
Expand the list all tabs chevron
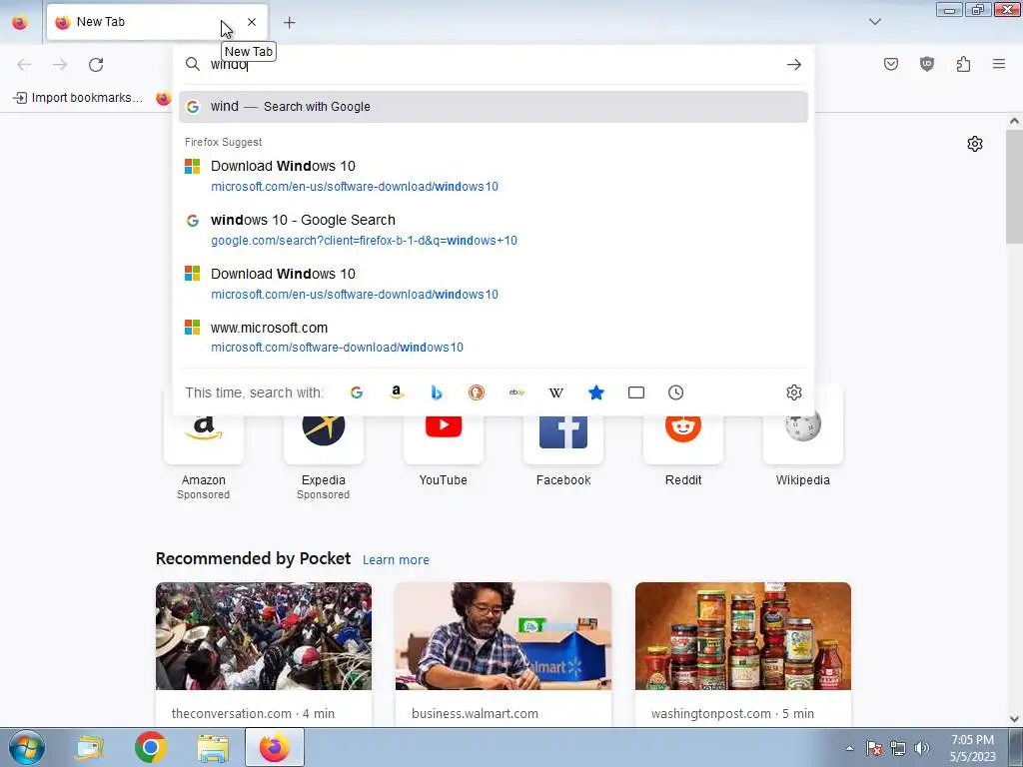click(x=875, y=22)
